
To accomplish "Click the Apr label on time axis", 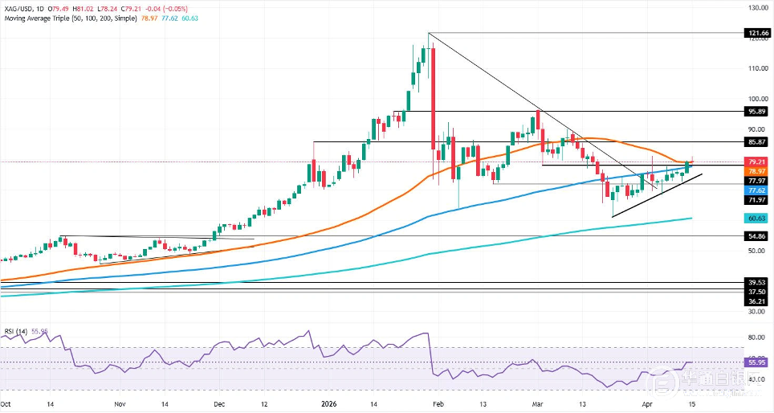I will pyautogui.click(x=647, y=404).
